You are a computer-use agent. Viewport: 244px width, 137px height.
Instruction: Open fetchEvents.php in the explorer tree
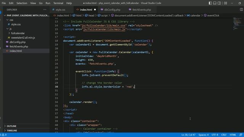coord(26,46)
